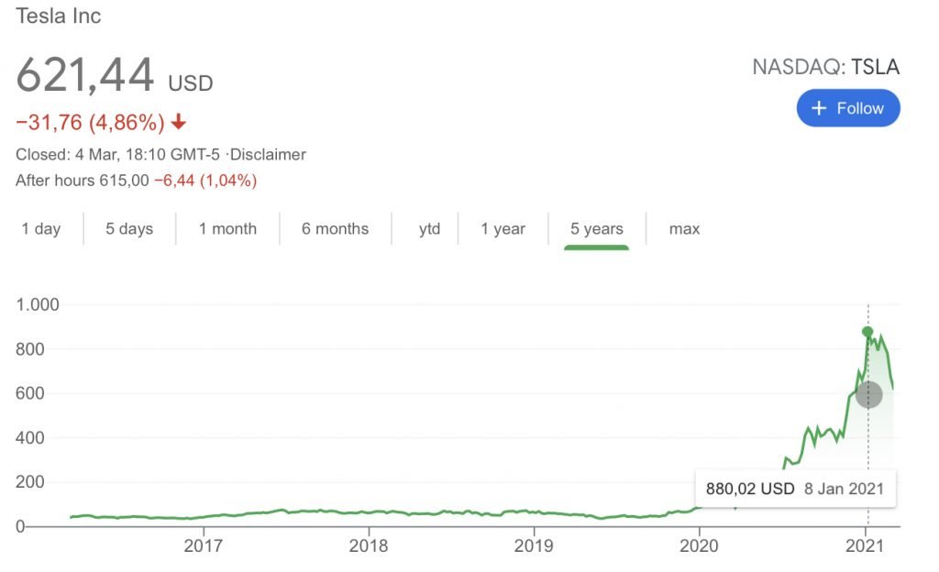Click the 2019 axis label

[x=534, y=545]
